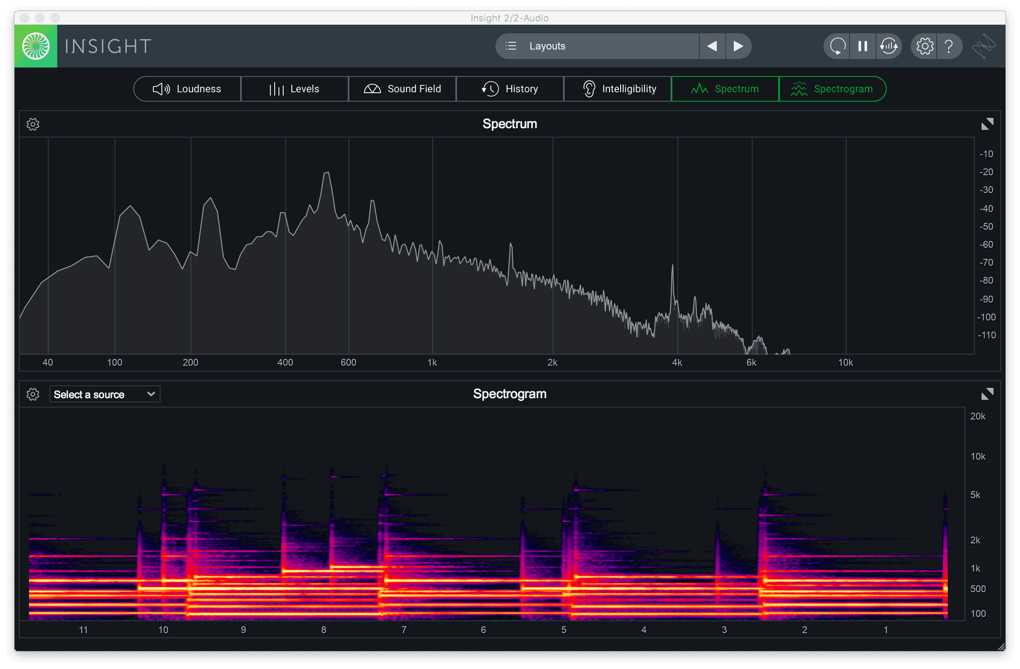Disable the Spectrum module tab
Screen dimensions: 1020x669
point(725,89)
